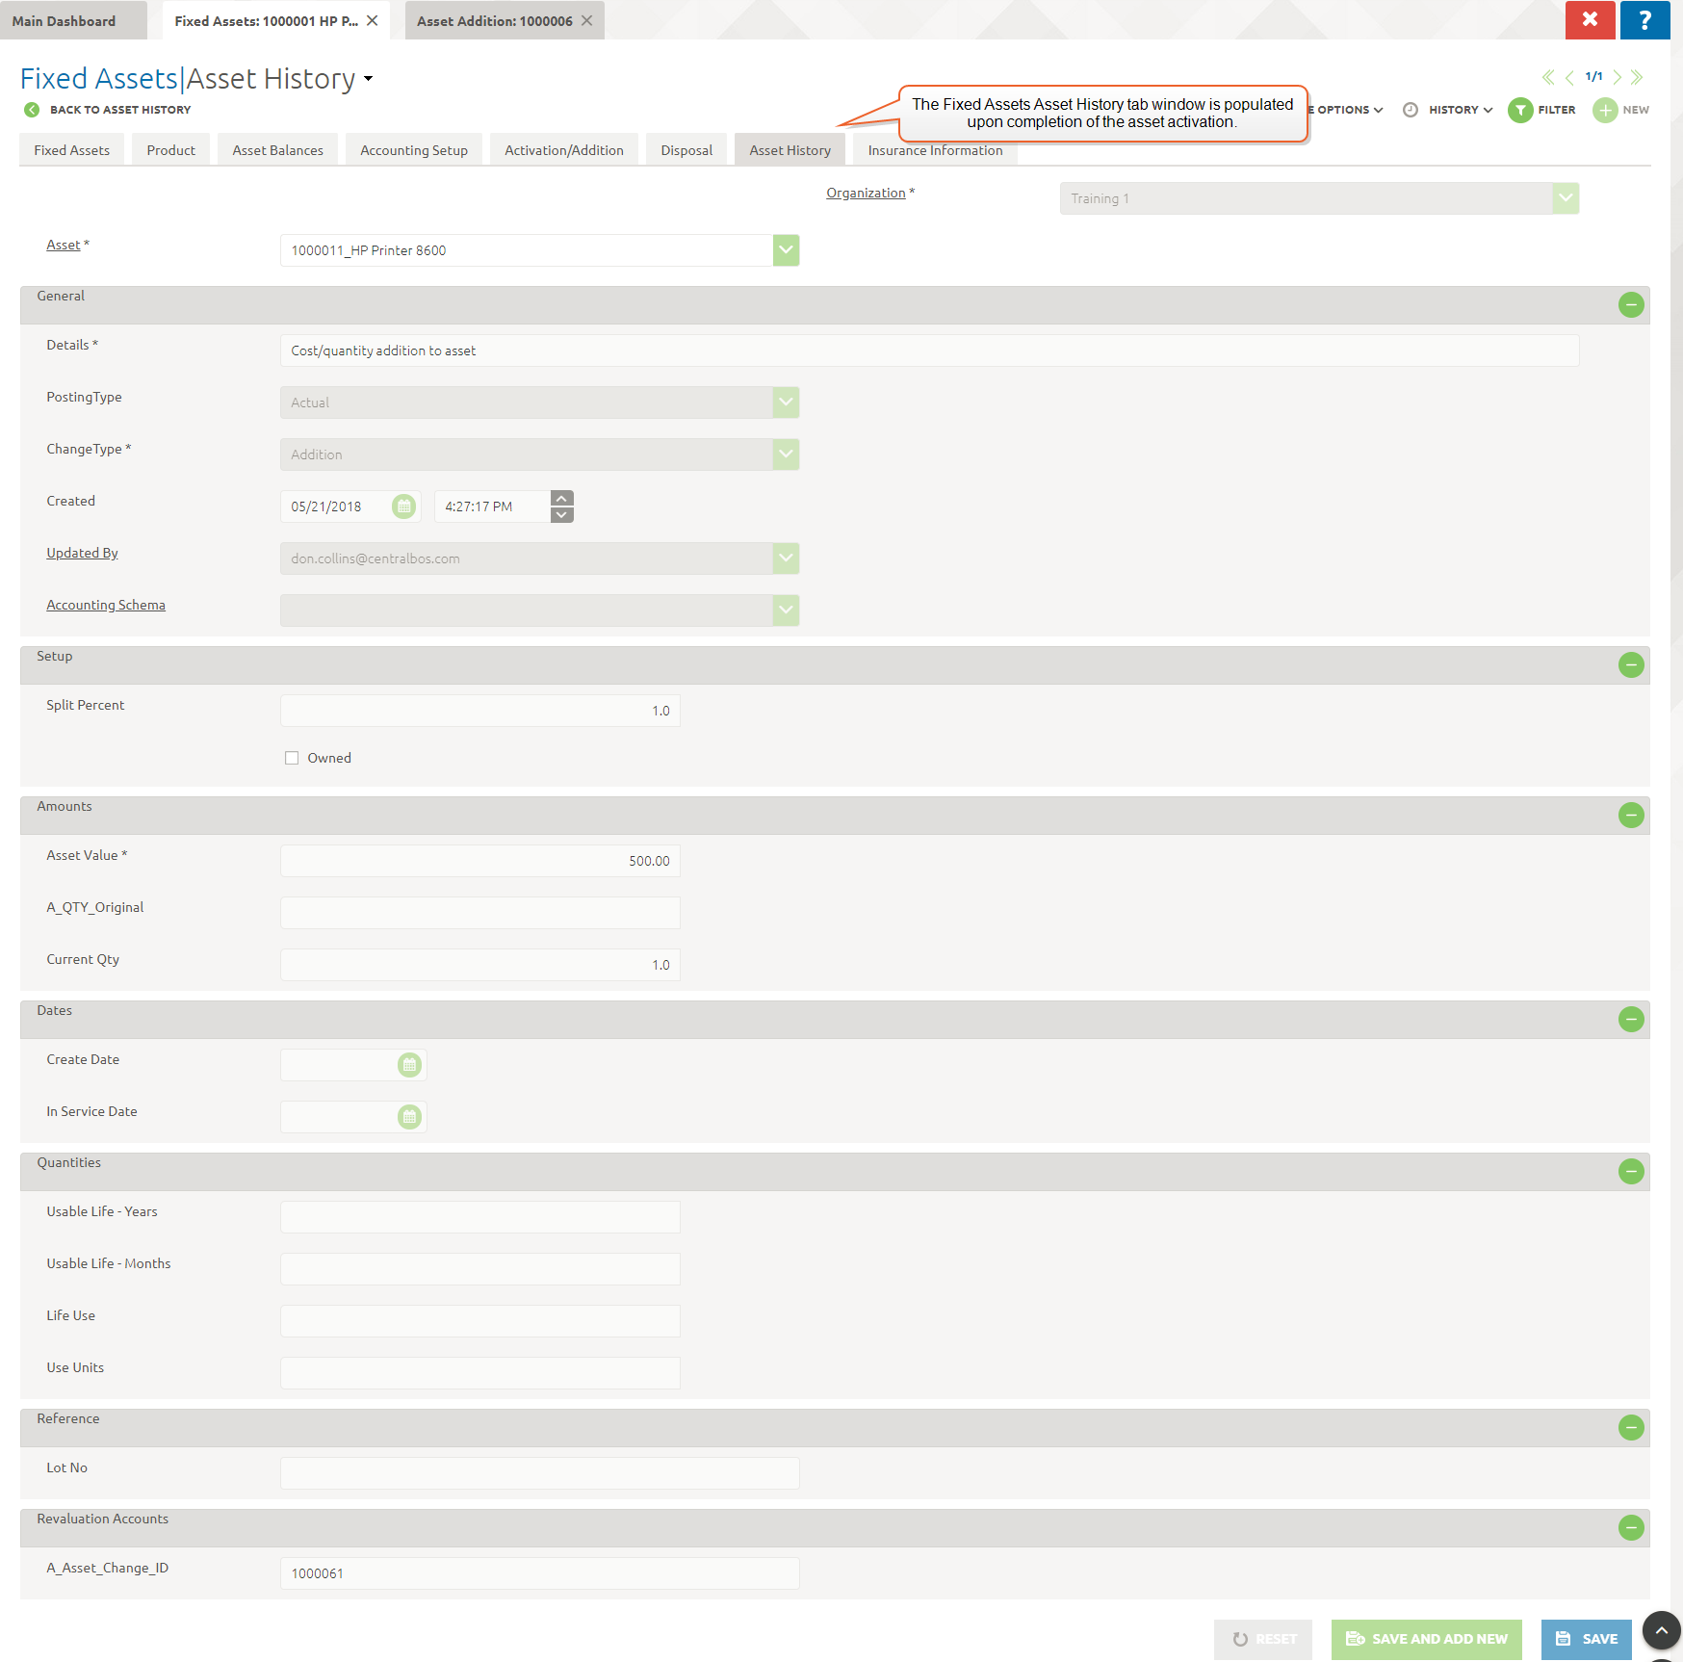Open the In Service Date calendar icon

click(x=409, y=1117)
